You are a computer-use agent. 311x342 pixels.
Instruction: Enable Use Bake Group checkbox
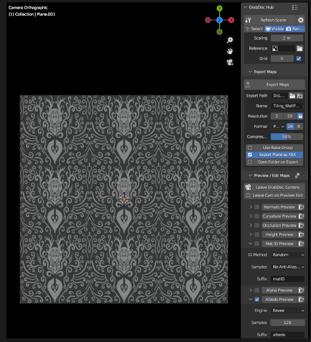click(x=250, y=148)
